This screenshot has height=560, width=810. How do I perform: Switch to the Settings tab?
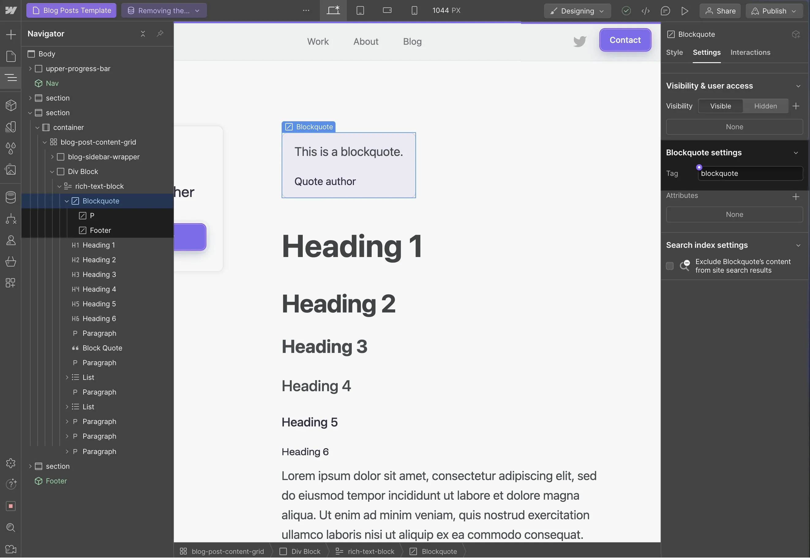coord(707,53)
